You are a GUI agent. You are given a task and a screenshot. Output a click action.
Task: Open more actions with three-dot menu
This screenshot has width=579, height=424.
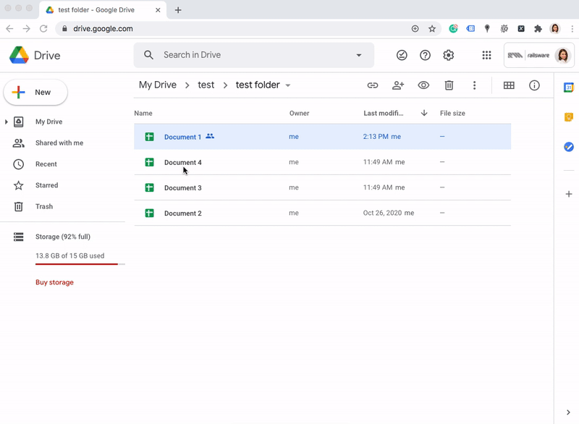[474, 85]
